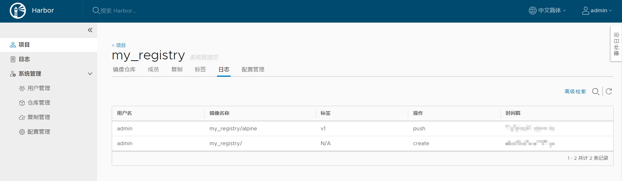Image resolution: width=622 pixels, height=181 pixels.
Task: Click my_registry/alpine cell
Action: point(233,129)
